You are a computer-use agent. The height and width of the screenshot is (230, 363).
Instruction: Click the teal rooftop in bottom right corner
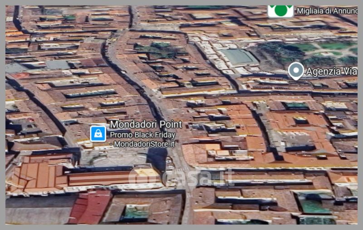point(312,205)
